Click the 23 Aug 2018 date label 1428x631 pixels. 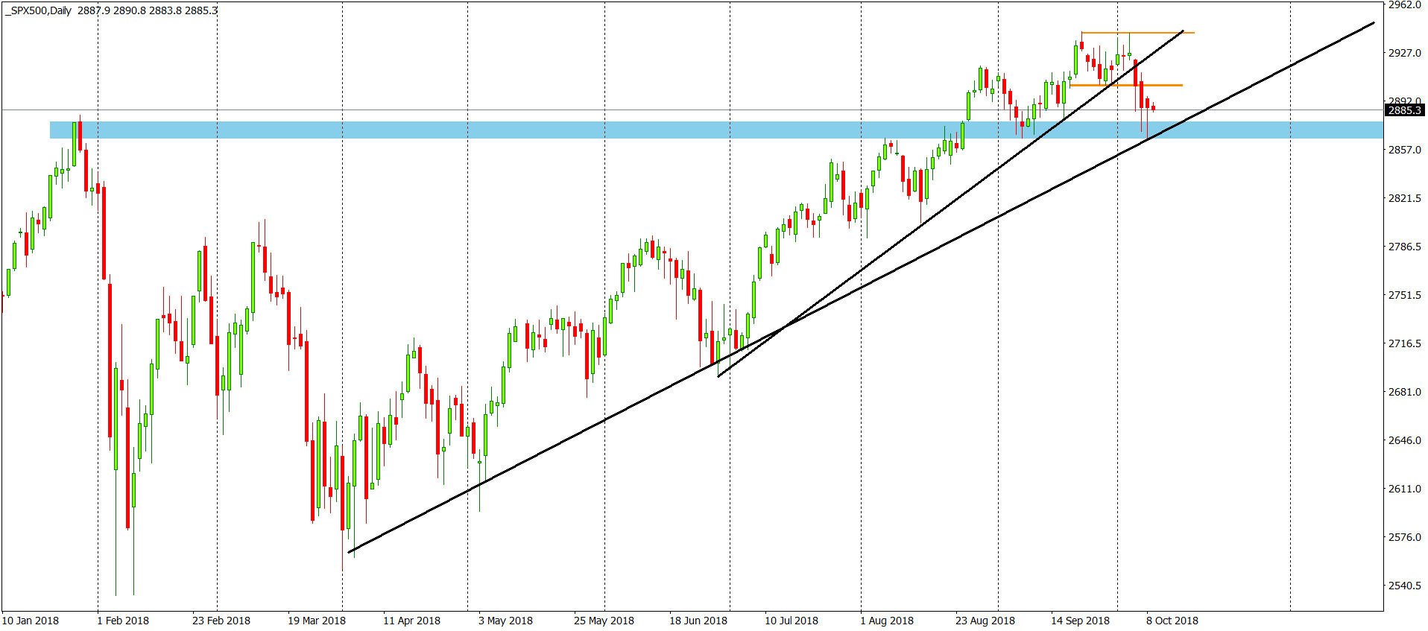(985, 621)
